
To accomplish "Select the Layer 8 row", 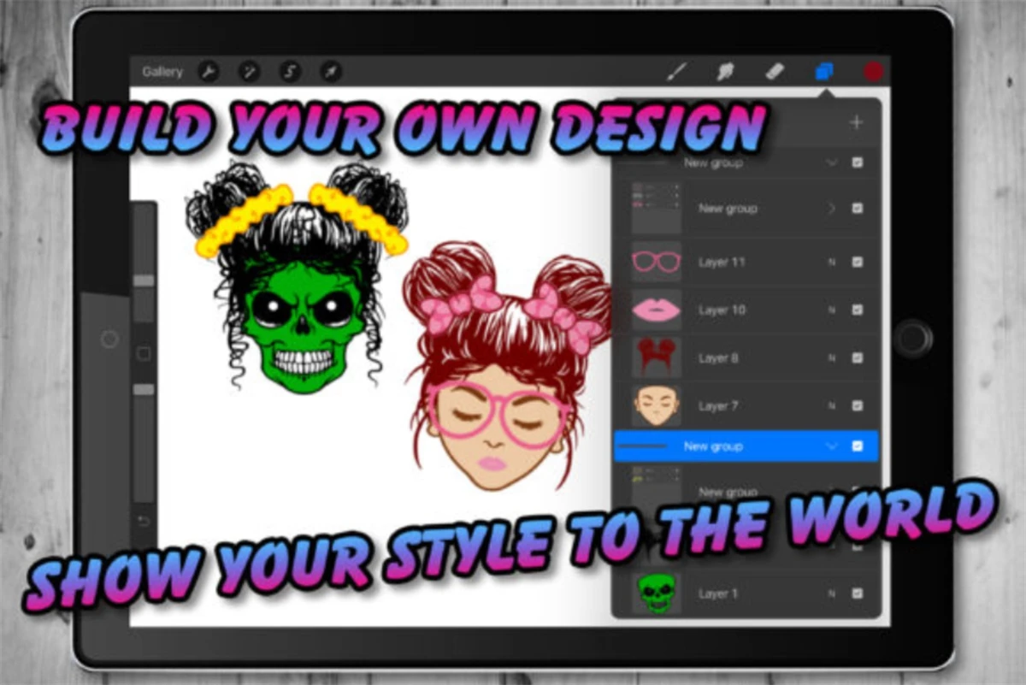I will click(x=744, y=358).
